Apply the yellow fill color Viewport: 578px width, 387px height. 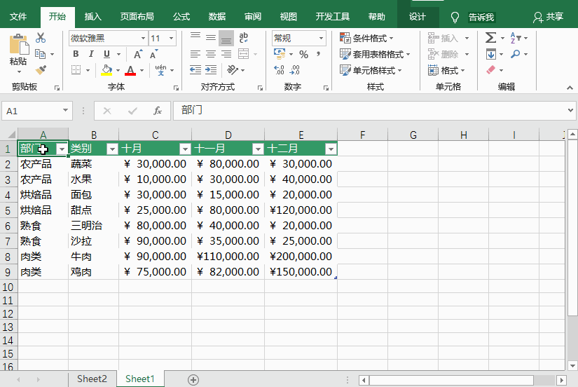[x=106, y=69]
